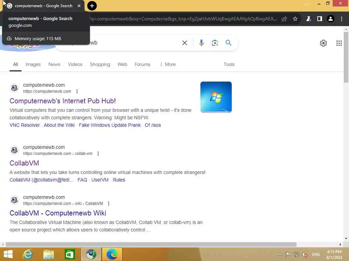This screenshot has width=349, height=261.
Task: Open the Action Center flag icon
Action: (288, 254)
